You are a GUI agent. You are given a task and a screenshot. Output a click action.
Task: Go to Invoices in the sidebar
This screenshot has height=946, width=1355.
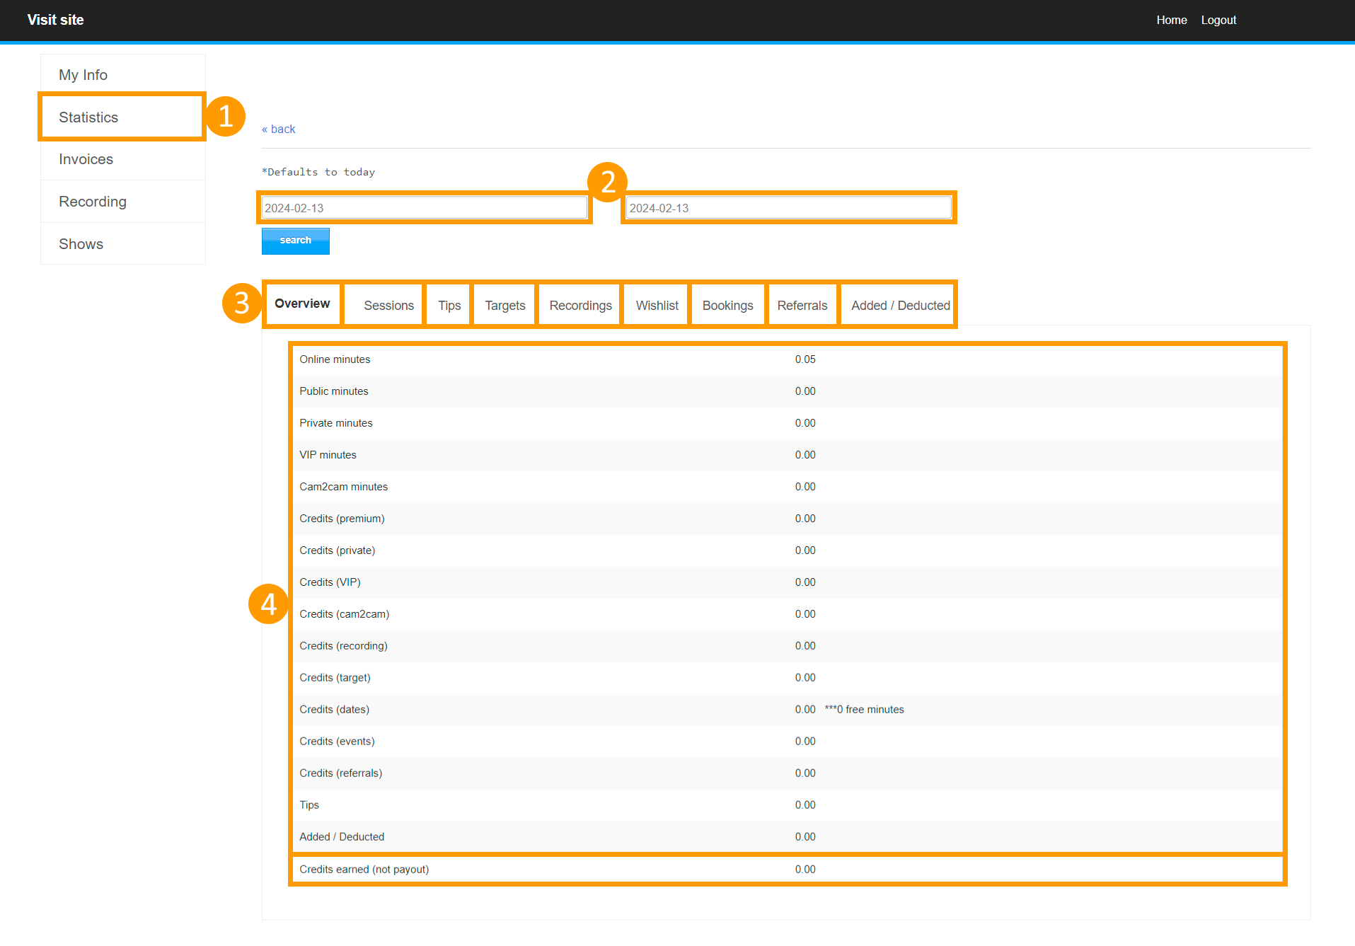tap(86, 159)
